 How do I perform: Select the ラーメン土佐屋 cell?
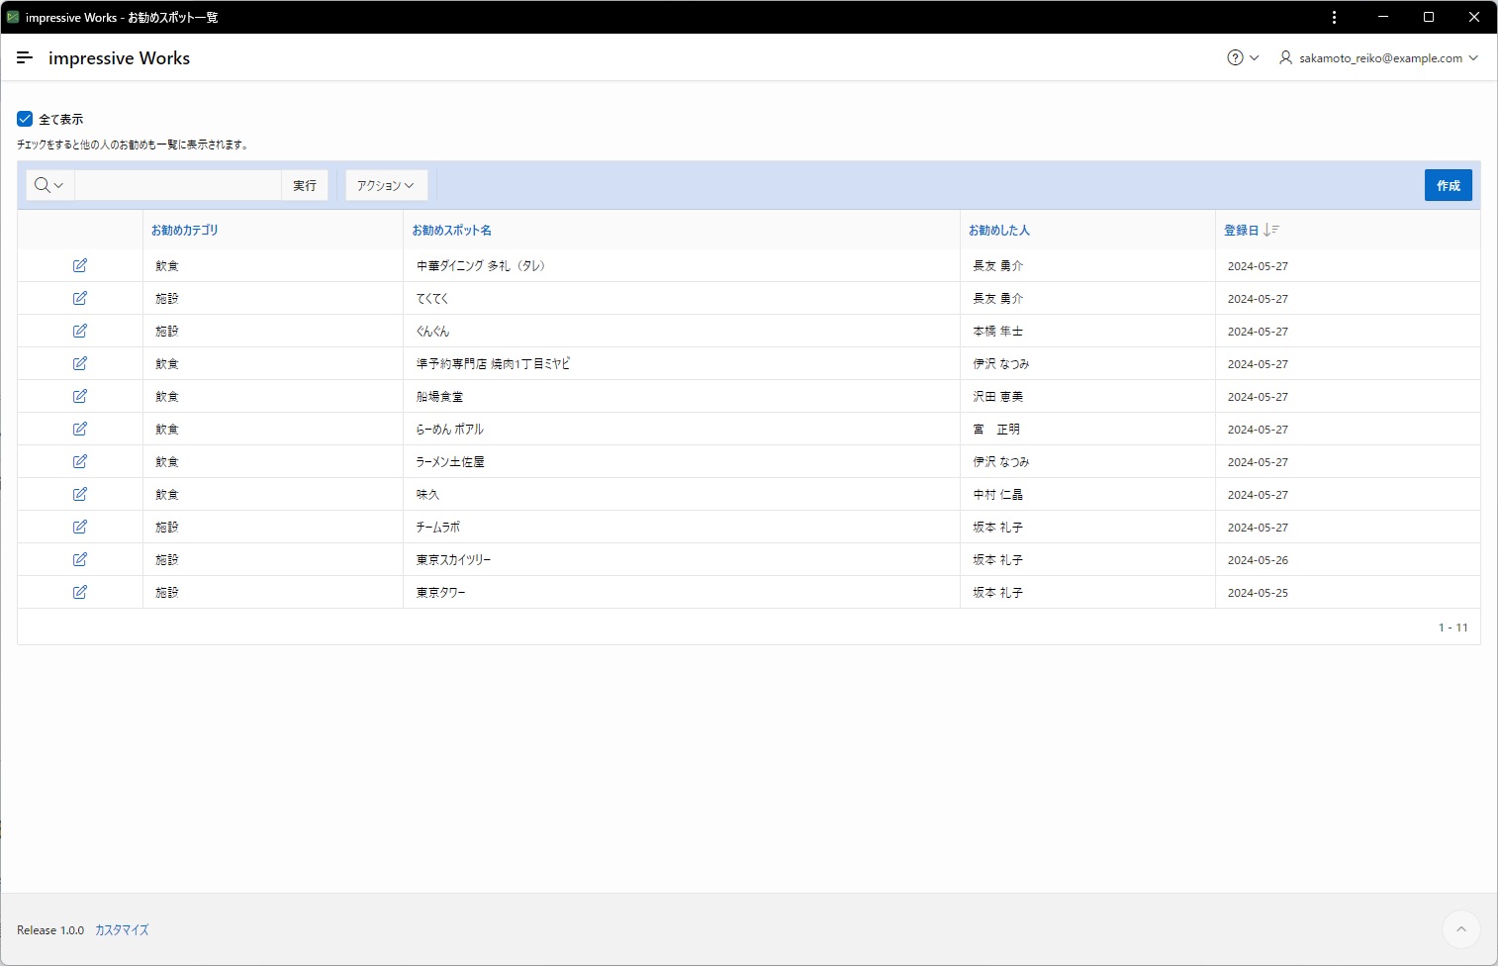(682, 461)
